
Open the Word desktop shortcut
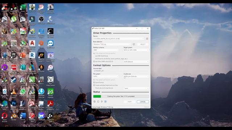[23, 117]
